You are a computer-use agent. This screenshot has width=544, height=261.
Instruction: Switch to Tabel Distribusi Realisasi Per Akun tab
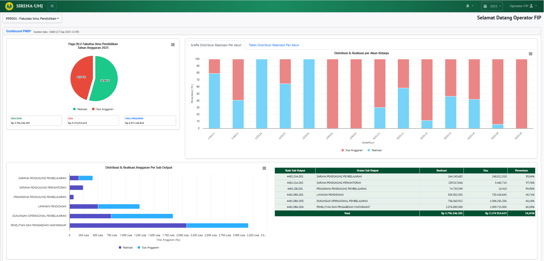point(273,45)
